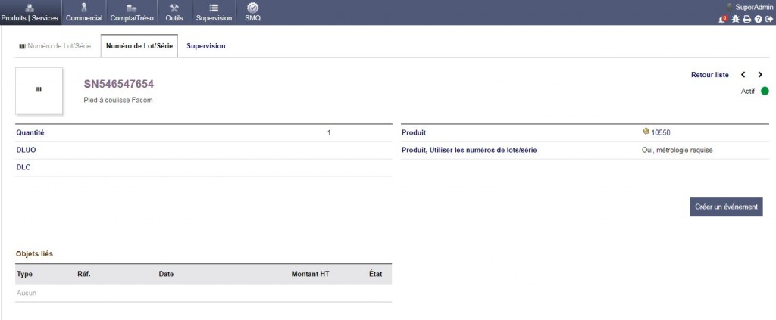
Task: Go to next record arrow
Action: 760,75
